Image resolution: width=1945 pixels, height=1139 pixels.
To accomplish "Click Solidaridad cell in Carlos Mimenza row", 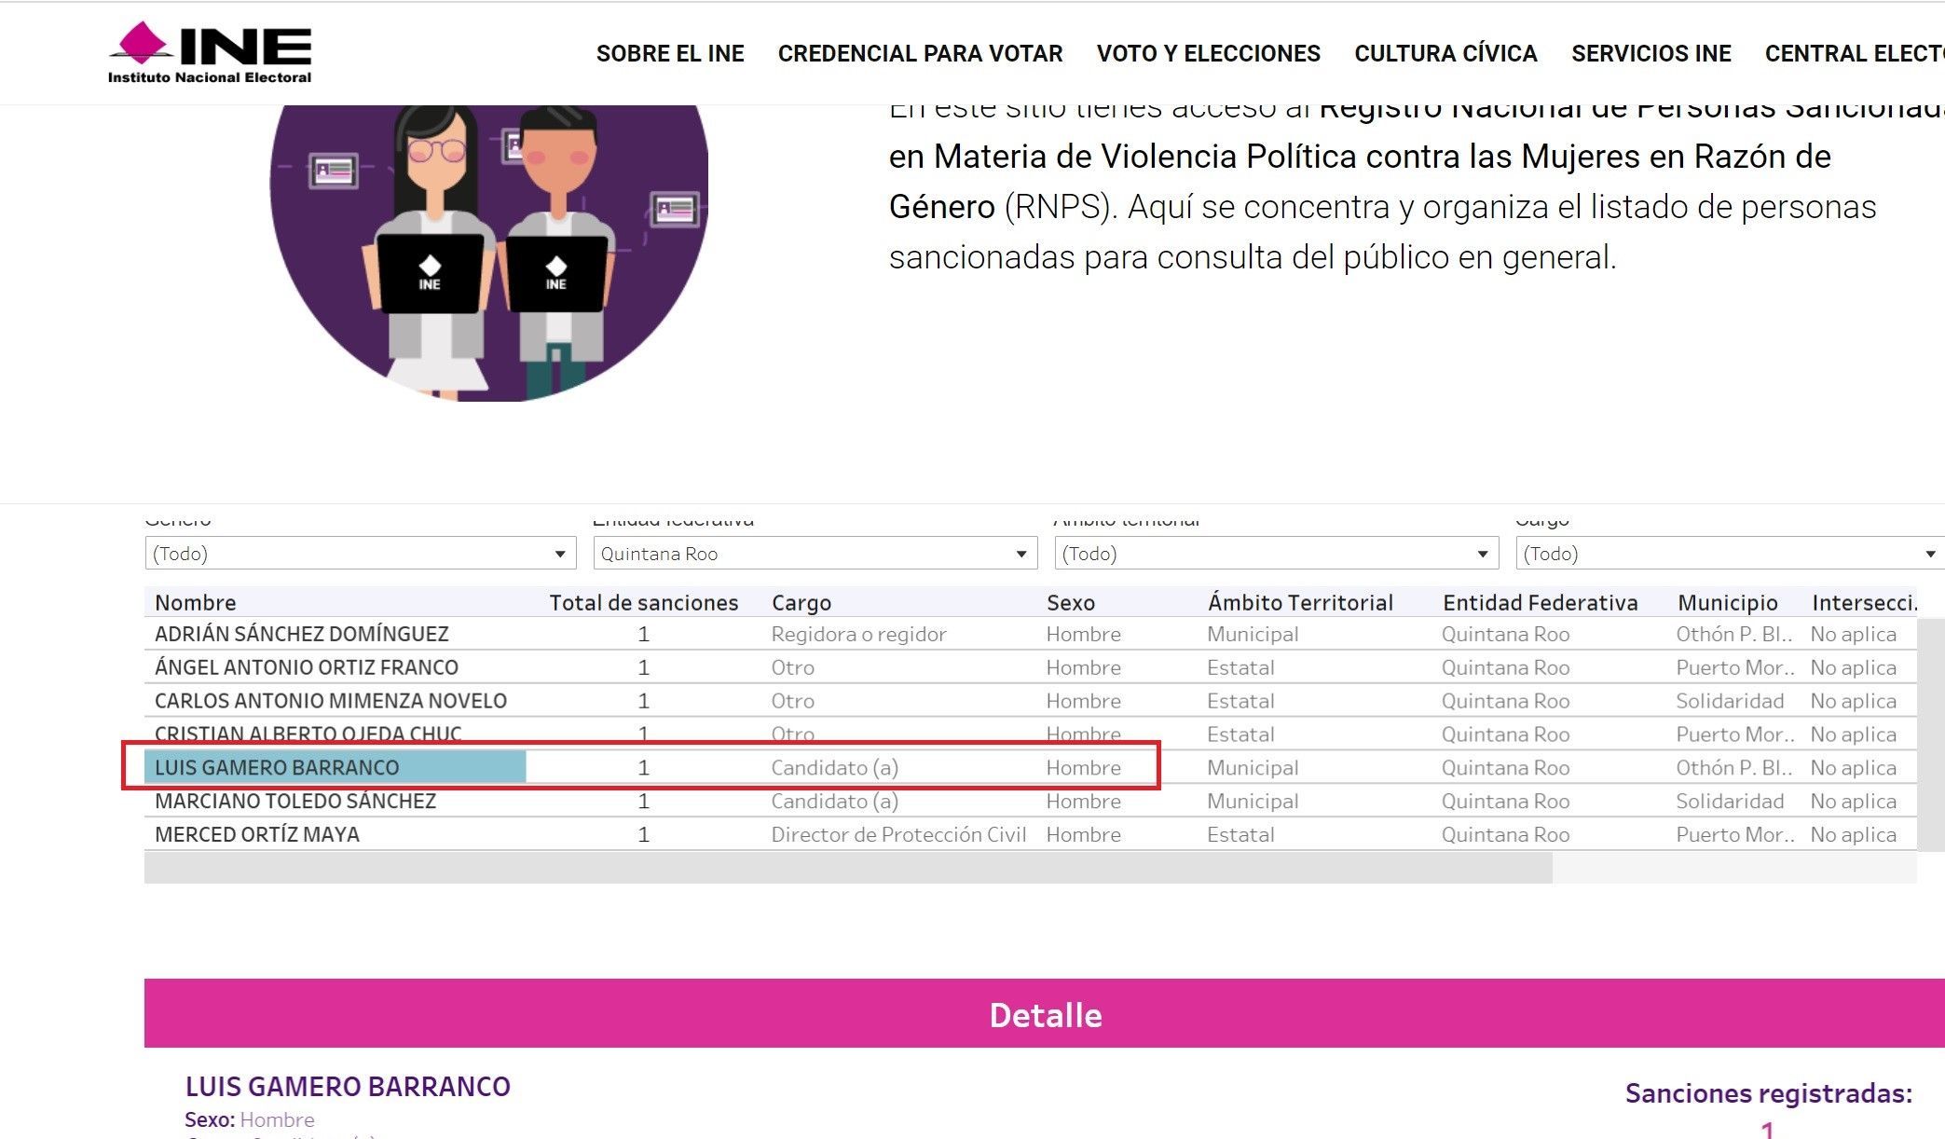I will tap(1730, 701).
